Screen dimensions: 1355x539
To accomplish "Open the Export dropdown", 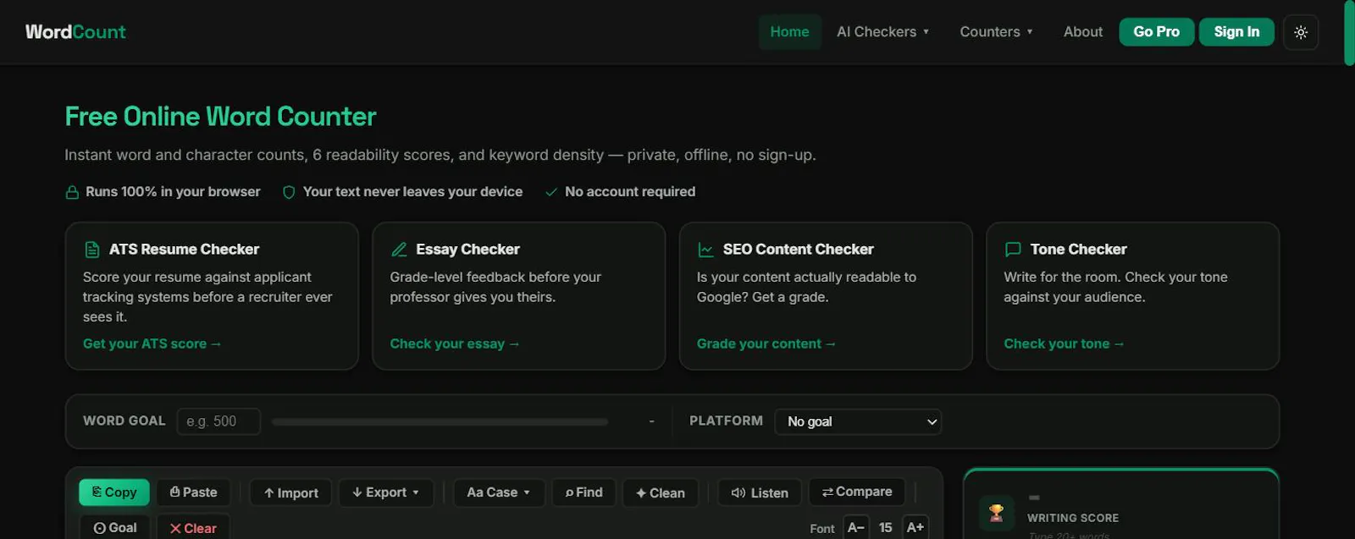I will (x=386, y=493).
